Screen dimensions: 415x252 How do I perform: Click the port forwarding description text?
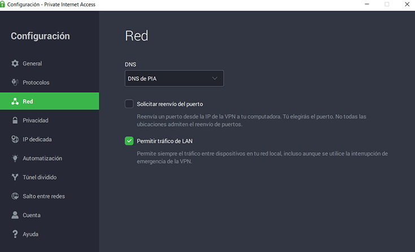[251, 120]
